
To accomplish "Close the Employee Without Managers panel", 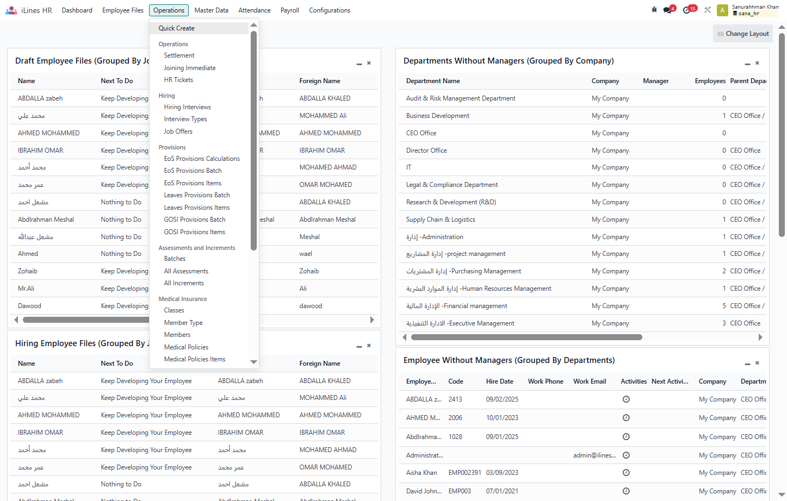I will tap(757, 363).
